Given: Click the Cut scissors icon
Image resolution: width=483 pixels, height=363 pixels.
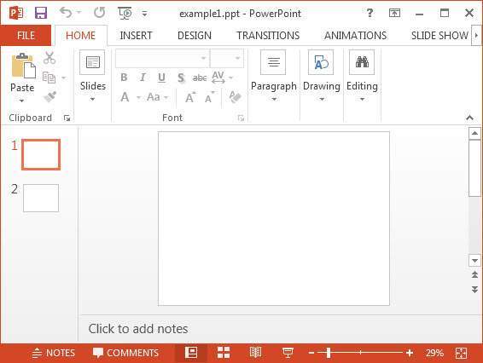Looking at the screenshot, I should click(x=49, y=58).
